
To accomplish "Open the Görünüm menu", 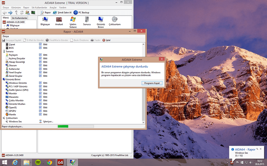I will pos(16,8).
